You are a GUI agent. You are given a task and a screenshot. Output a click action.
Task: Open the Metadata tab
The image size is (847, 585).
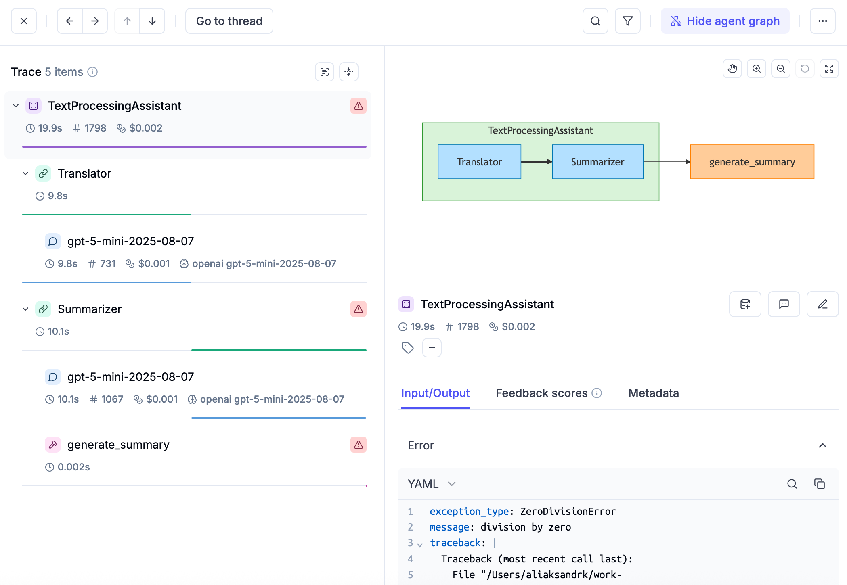(653, 393)
